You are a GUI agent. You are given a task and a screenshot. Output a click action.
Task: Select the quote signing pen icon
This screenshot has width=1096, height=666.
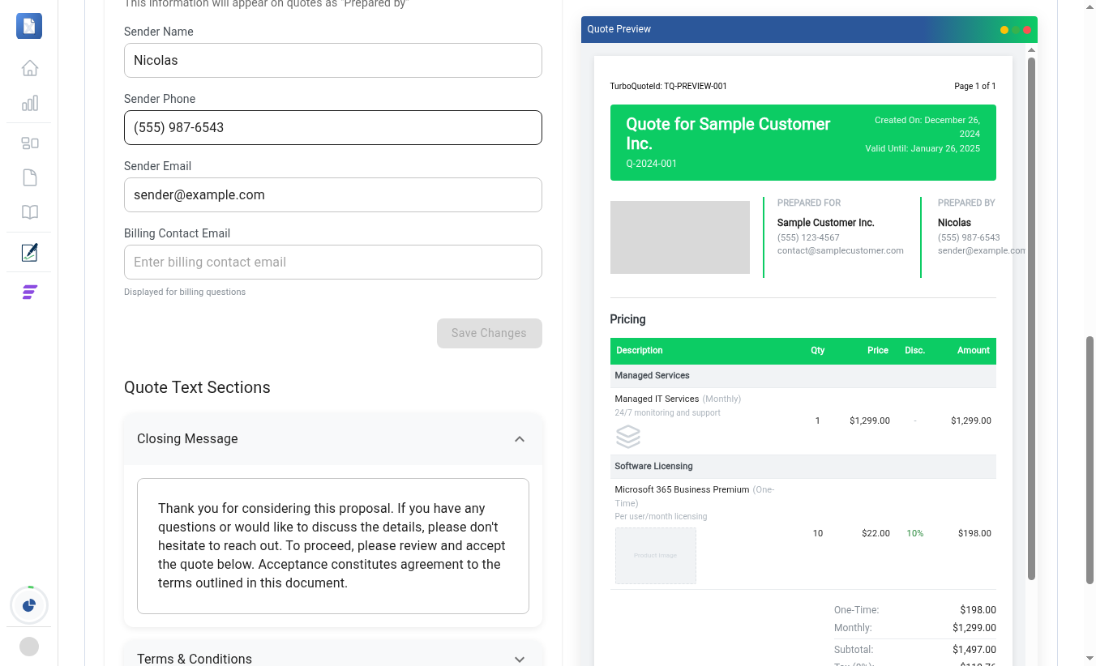(29, 252)
